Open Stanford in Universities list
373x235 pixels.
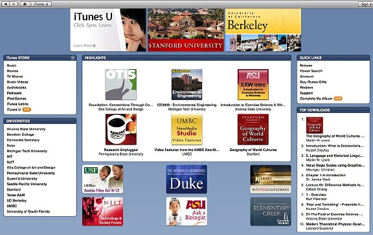(x=14, y=189)
